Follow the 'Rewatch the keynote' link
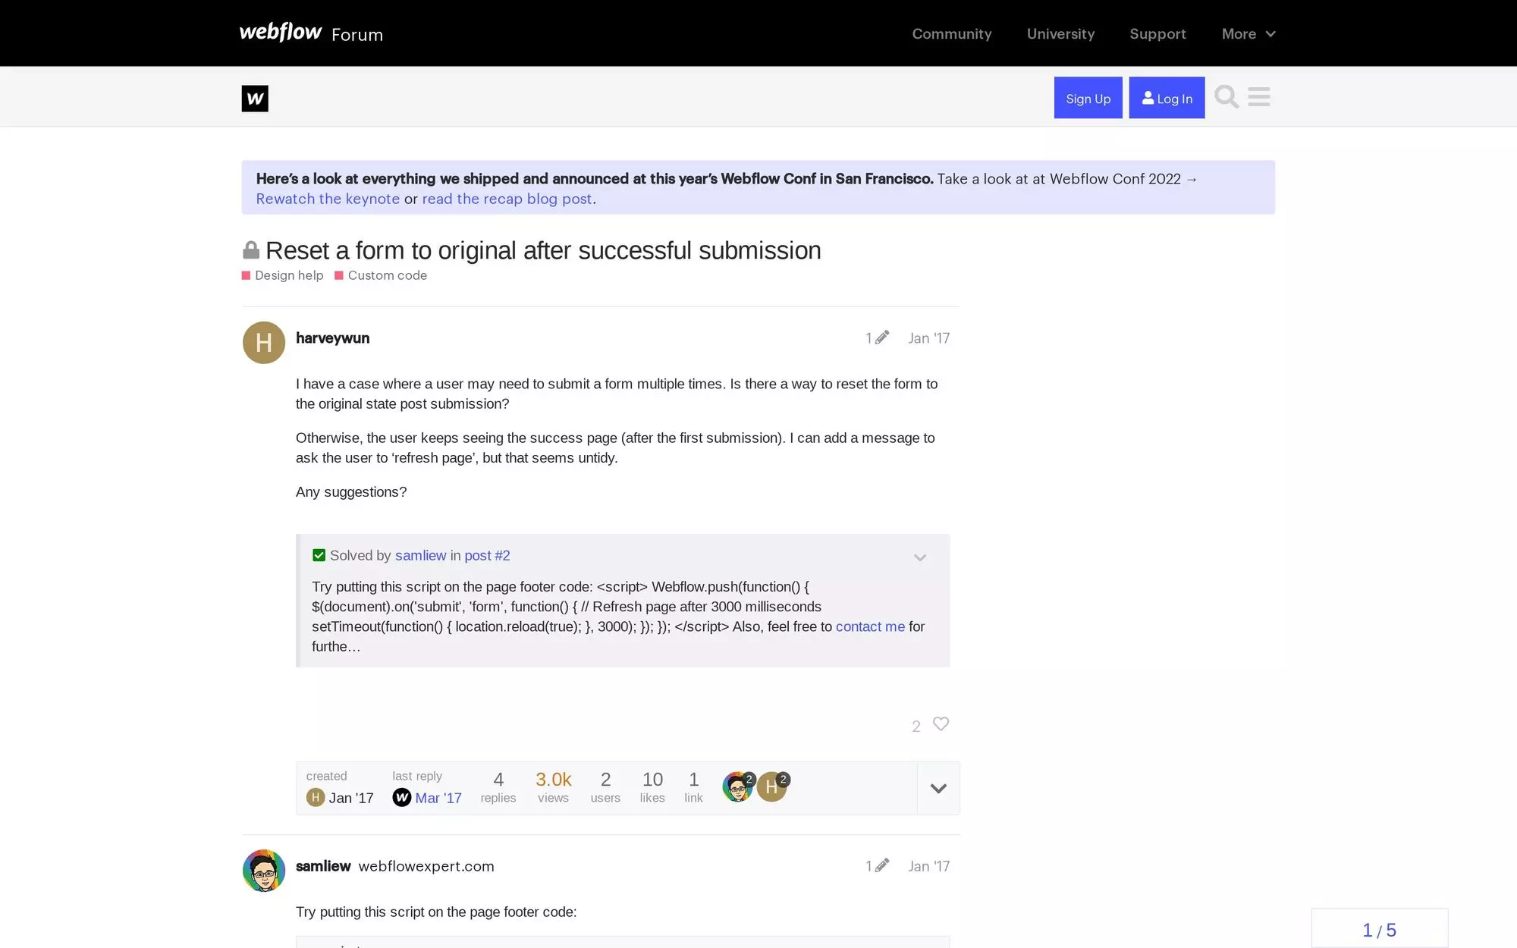Screen dimensions: 1517x948 [x=328, y=199]
